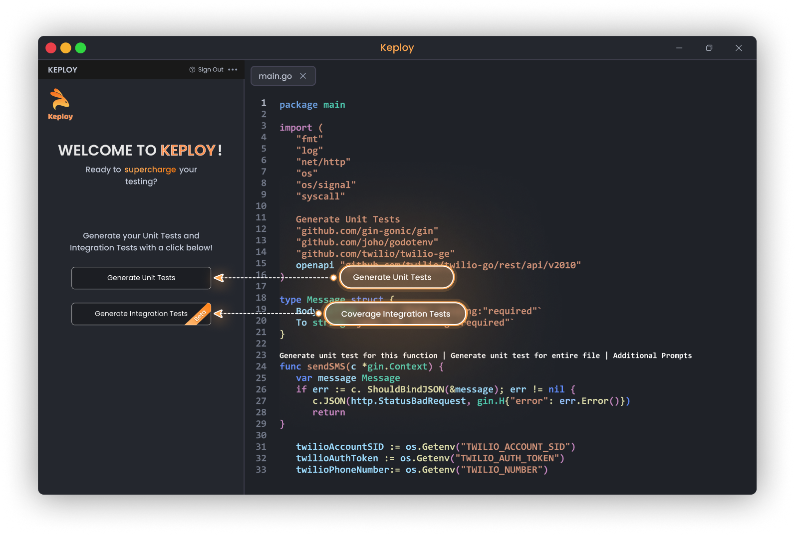
Task: Click the "net/http" import line
Action: tap(323, 162)
